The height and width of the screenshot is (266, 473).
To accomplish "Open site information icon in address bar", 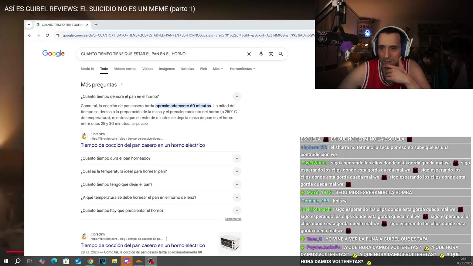I will tap(58, 35).
